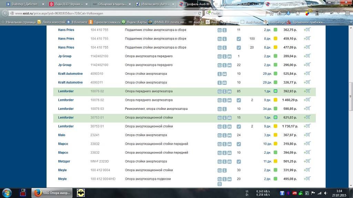Open the info icon in the Lemforder 590,85 р. row

(224, 109)
